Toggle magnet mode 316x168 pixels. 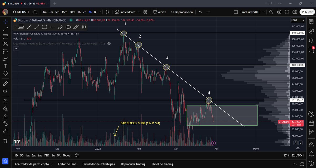pos(5,101)
